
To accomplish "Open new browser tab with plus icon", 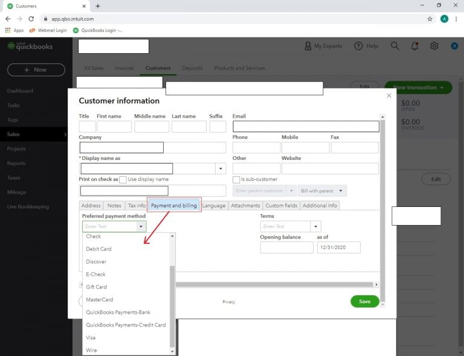I will click(98, 6).
